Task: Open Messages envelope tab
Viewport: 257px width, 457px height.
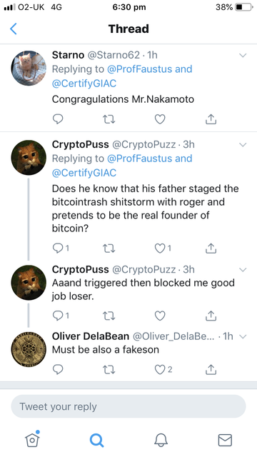Action: [x=225, y=440]
